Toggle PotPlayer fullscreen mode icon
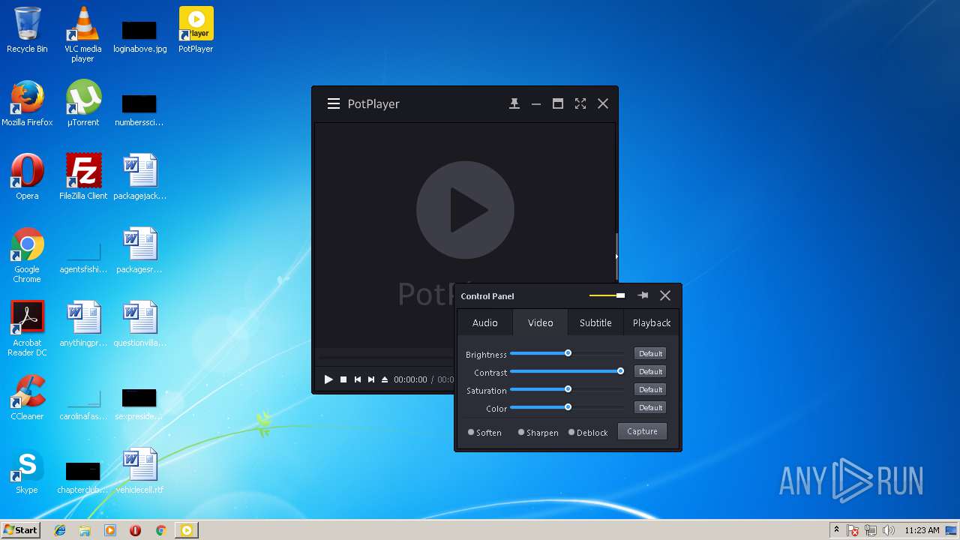 580,104
